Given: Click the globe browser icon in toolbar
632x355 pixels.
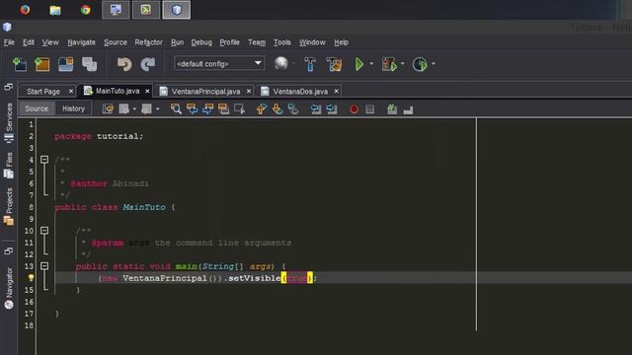Looking at the screenshot, I should click(x=280, y=63).
